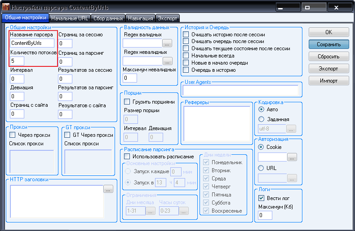Click browse button next to Regex валидных
Image resolution: width=355 pixels, height=231 pixels.
[x=167, y=44]
